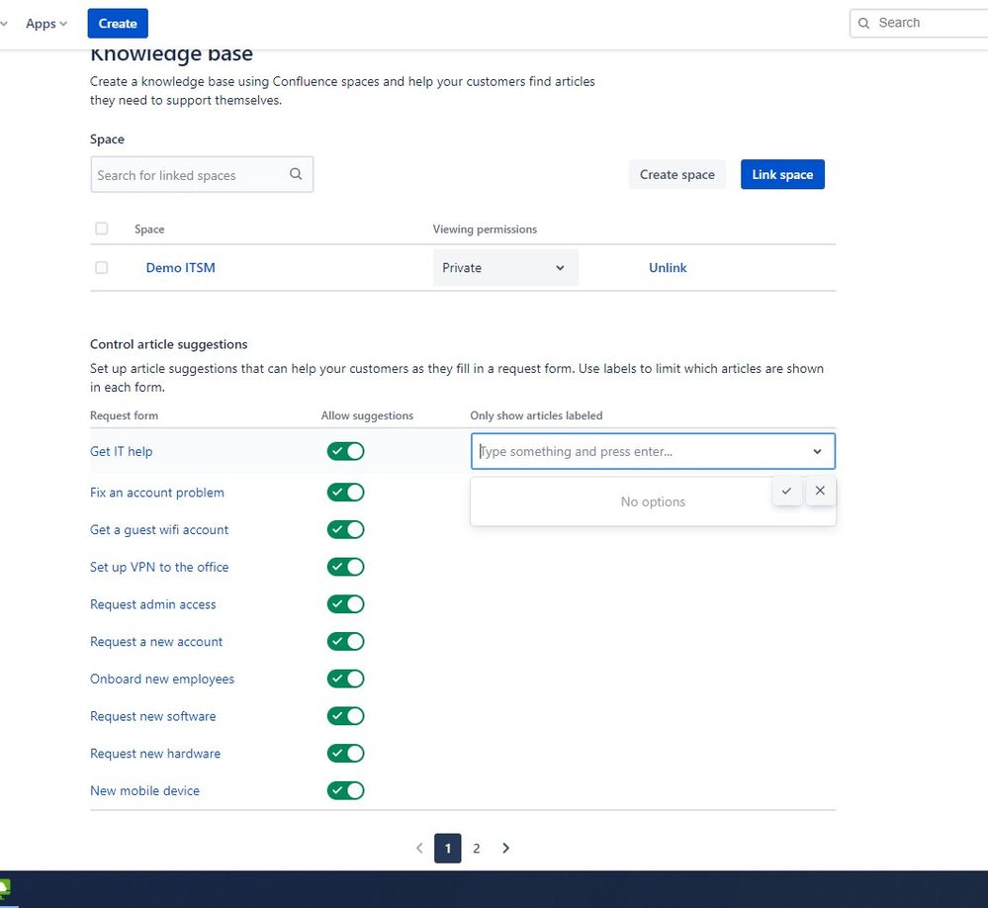Turn off suggestions for Set up VPN
This screenshot has width=988, height=908.
345,567
